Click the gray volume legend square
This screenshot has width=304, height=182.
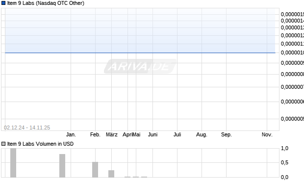(3, 144)
